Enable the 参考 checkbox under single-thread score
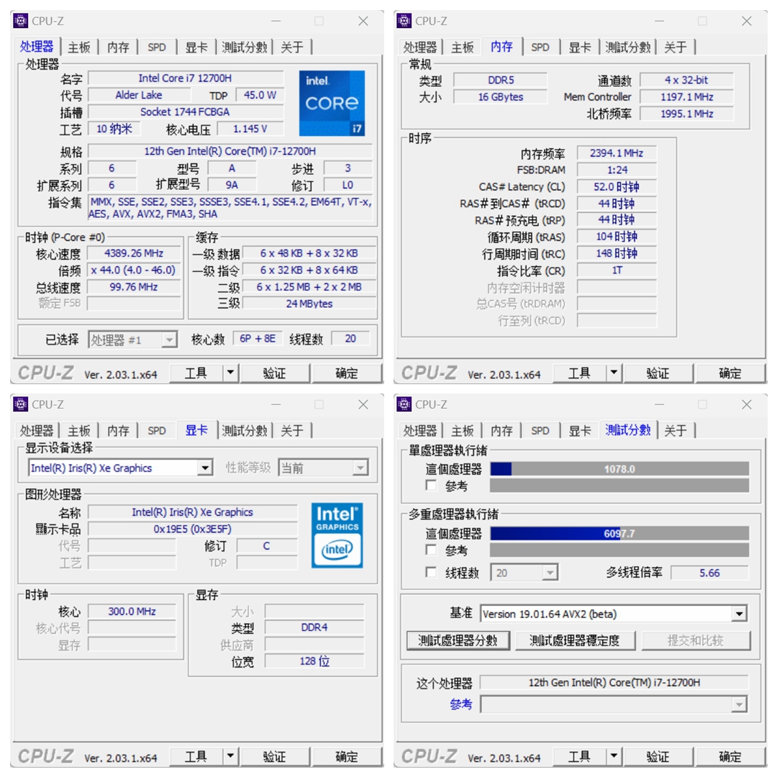 point(431,485)
